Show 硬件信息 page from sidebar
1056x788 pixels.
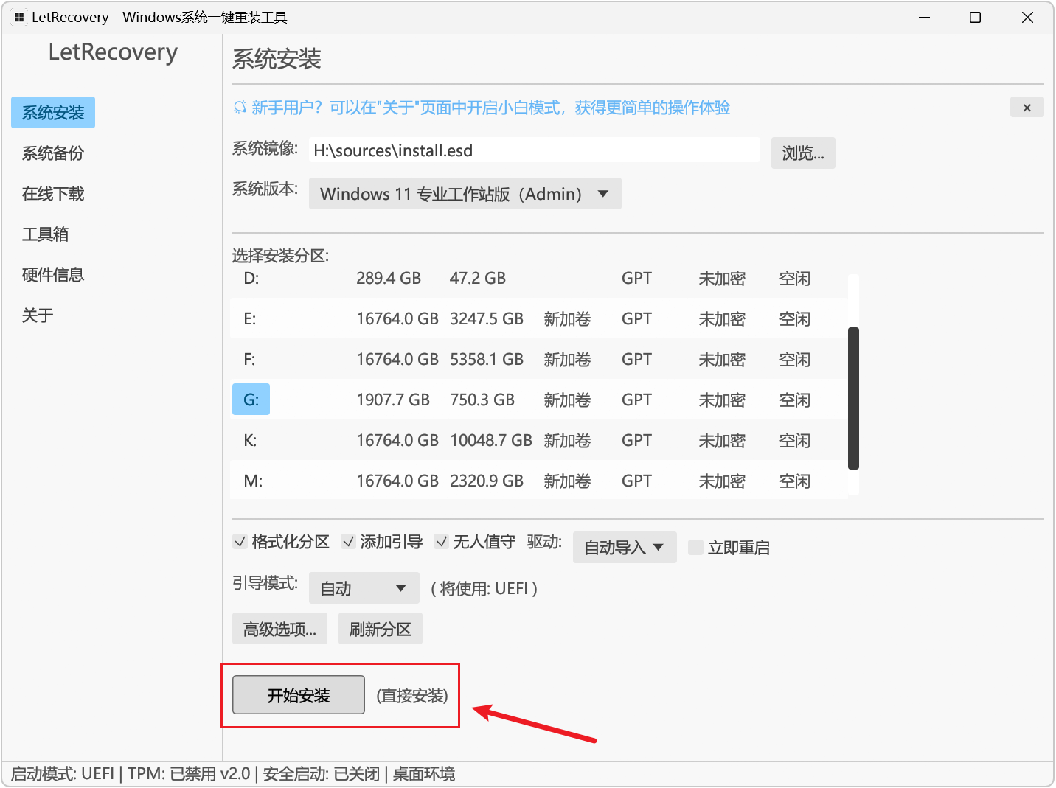[x=53, y=275]
